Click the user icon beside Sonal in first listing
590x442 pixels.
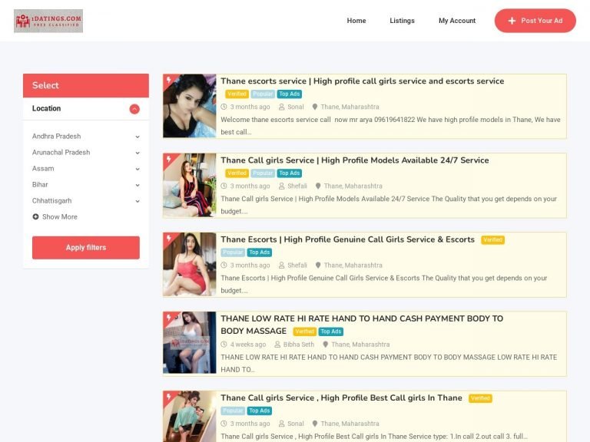coord(282,107)
